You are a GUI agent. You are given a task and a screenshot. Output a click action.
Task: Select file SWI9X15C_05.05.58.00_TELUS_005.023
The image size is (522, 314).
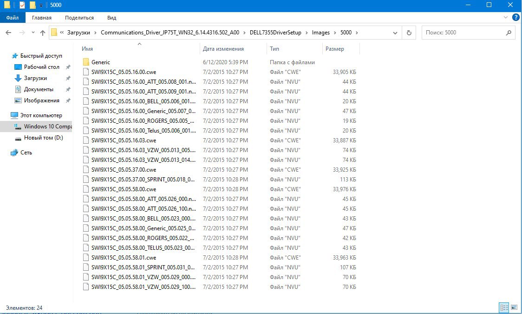144,248
